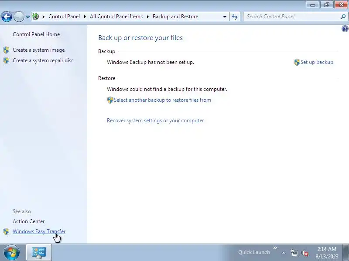Open the recent pages dropdown arrow

(x=27, y=17)
